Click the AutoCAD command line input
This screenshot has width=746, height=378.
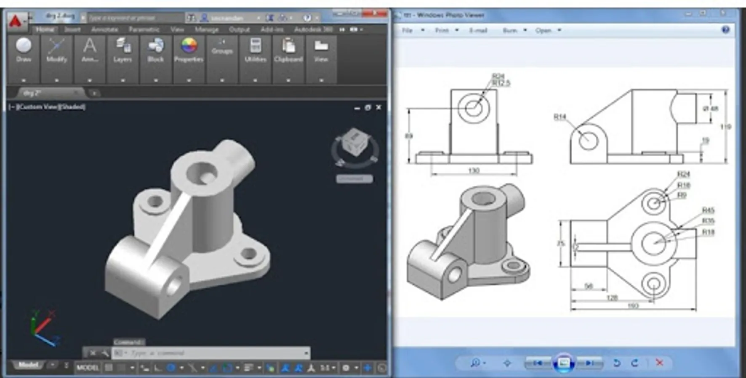tap(211, 353)
